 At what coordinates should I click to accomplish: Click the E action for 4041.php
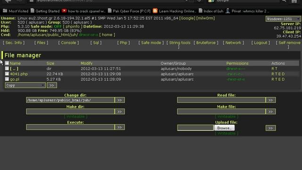pyautogui.click(x=279, y=74)
